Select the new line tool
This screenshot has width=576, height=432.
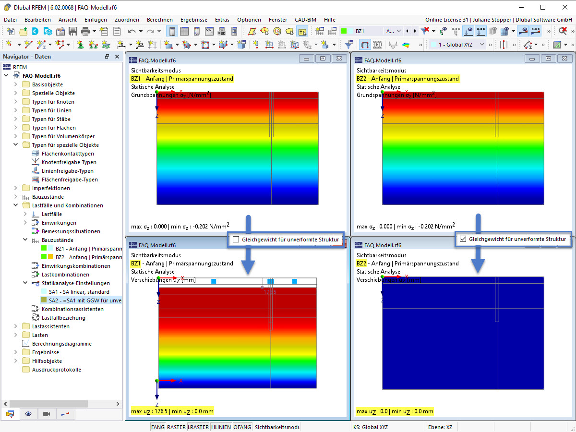pos(28,45)
